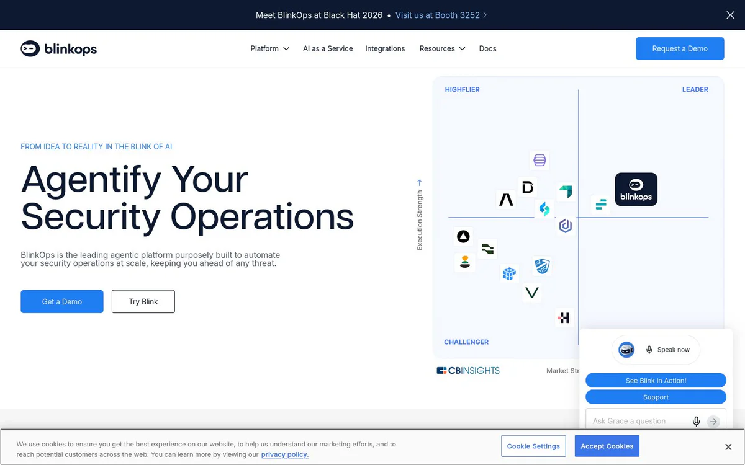The height and width of the screenshot is (465, 745).
Task: Select the Try Blink button
Action: click(143, 301)
